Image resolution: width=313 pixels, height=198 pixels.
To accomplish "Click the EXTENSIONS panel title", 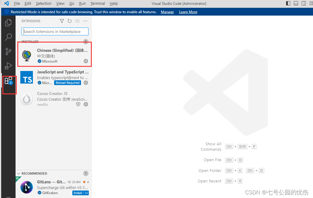I will click(x=31, y=21).
